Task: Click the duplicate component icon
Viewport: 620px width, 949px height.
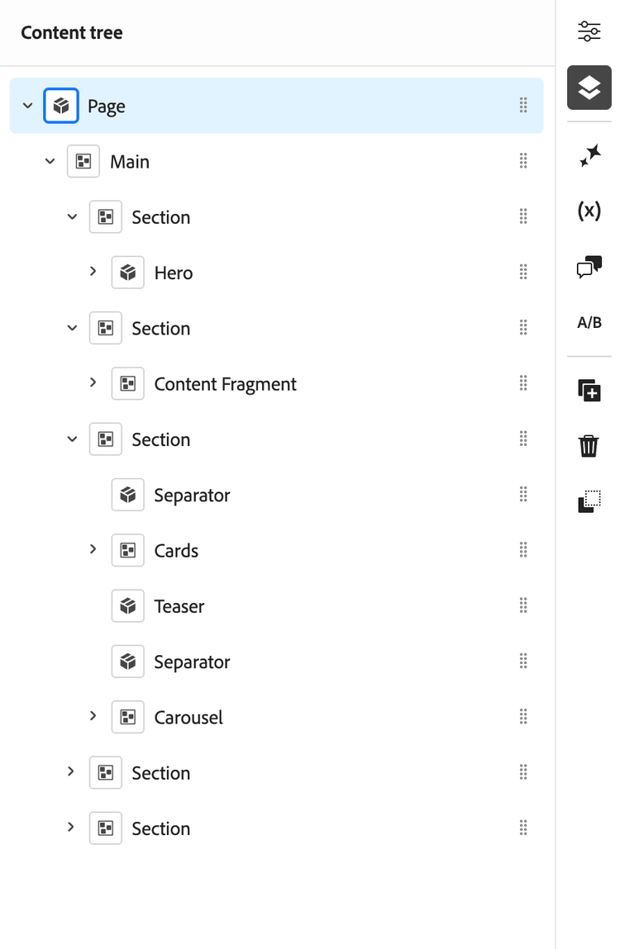Action: point(589,390)
